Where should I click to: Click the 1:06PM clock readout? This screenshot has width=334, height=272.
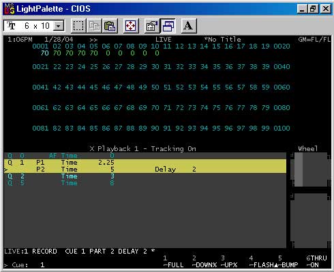(x=20, y=40)
